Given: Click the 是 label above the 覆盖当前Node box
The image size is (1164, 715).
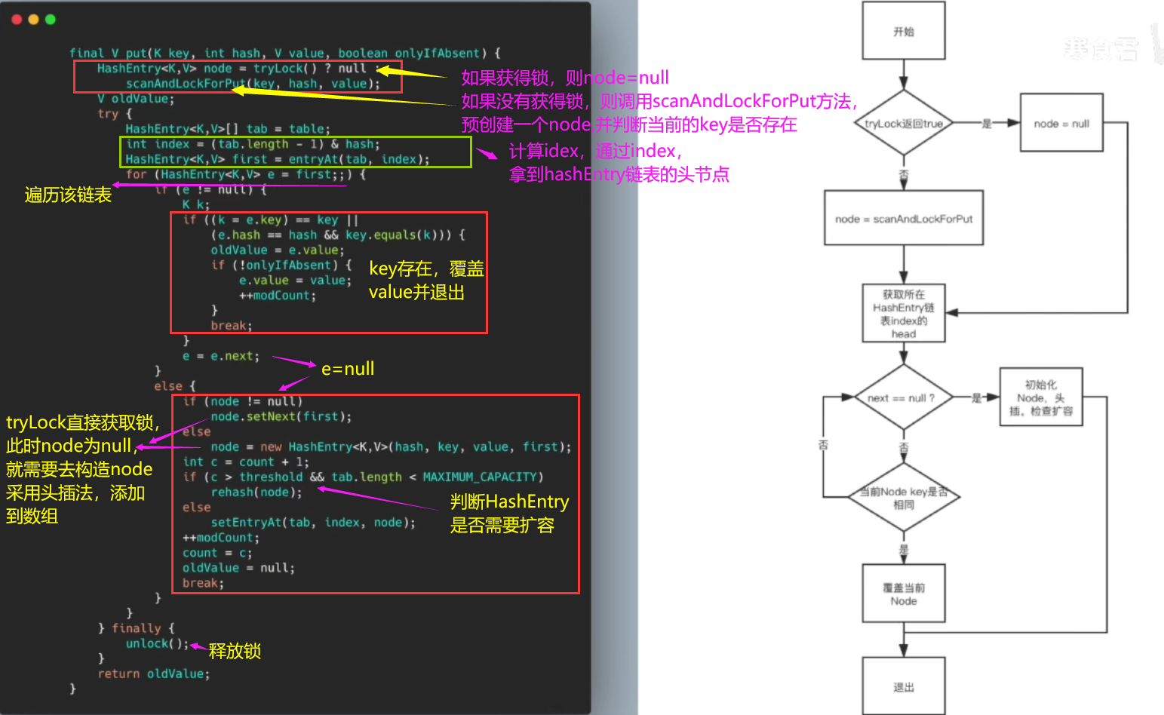Looking at the screenshot, I should pos(904,549).
